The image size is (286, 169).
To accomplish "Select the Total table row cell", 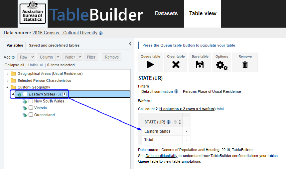I will coord(162,140).
